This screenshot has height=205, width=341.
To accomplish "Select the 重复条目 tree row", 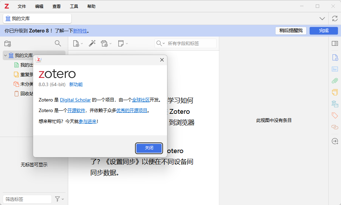I will 23,74.
